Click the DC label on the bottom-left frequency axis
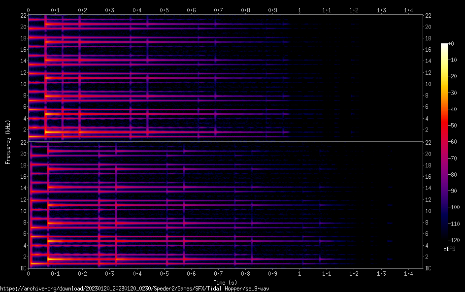Viewport: 465px width, 292px height. 22,268
